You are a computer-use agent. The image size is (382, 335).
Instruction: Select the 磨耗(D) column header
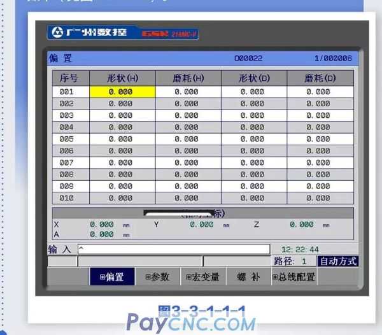click(x=320, y=78)
